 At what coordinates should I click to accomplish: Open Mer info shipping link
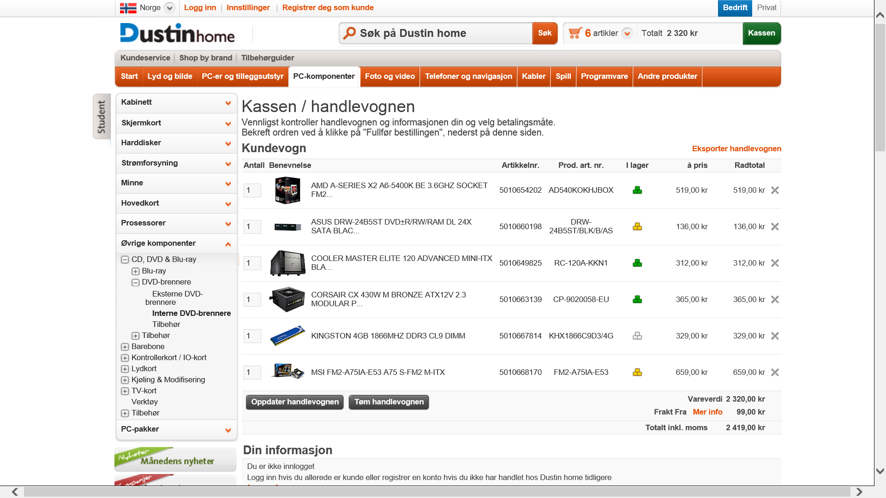pyautogui.click(x=707, y=412)
